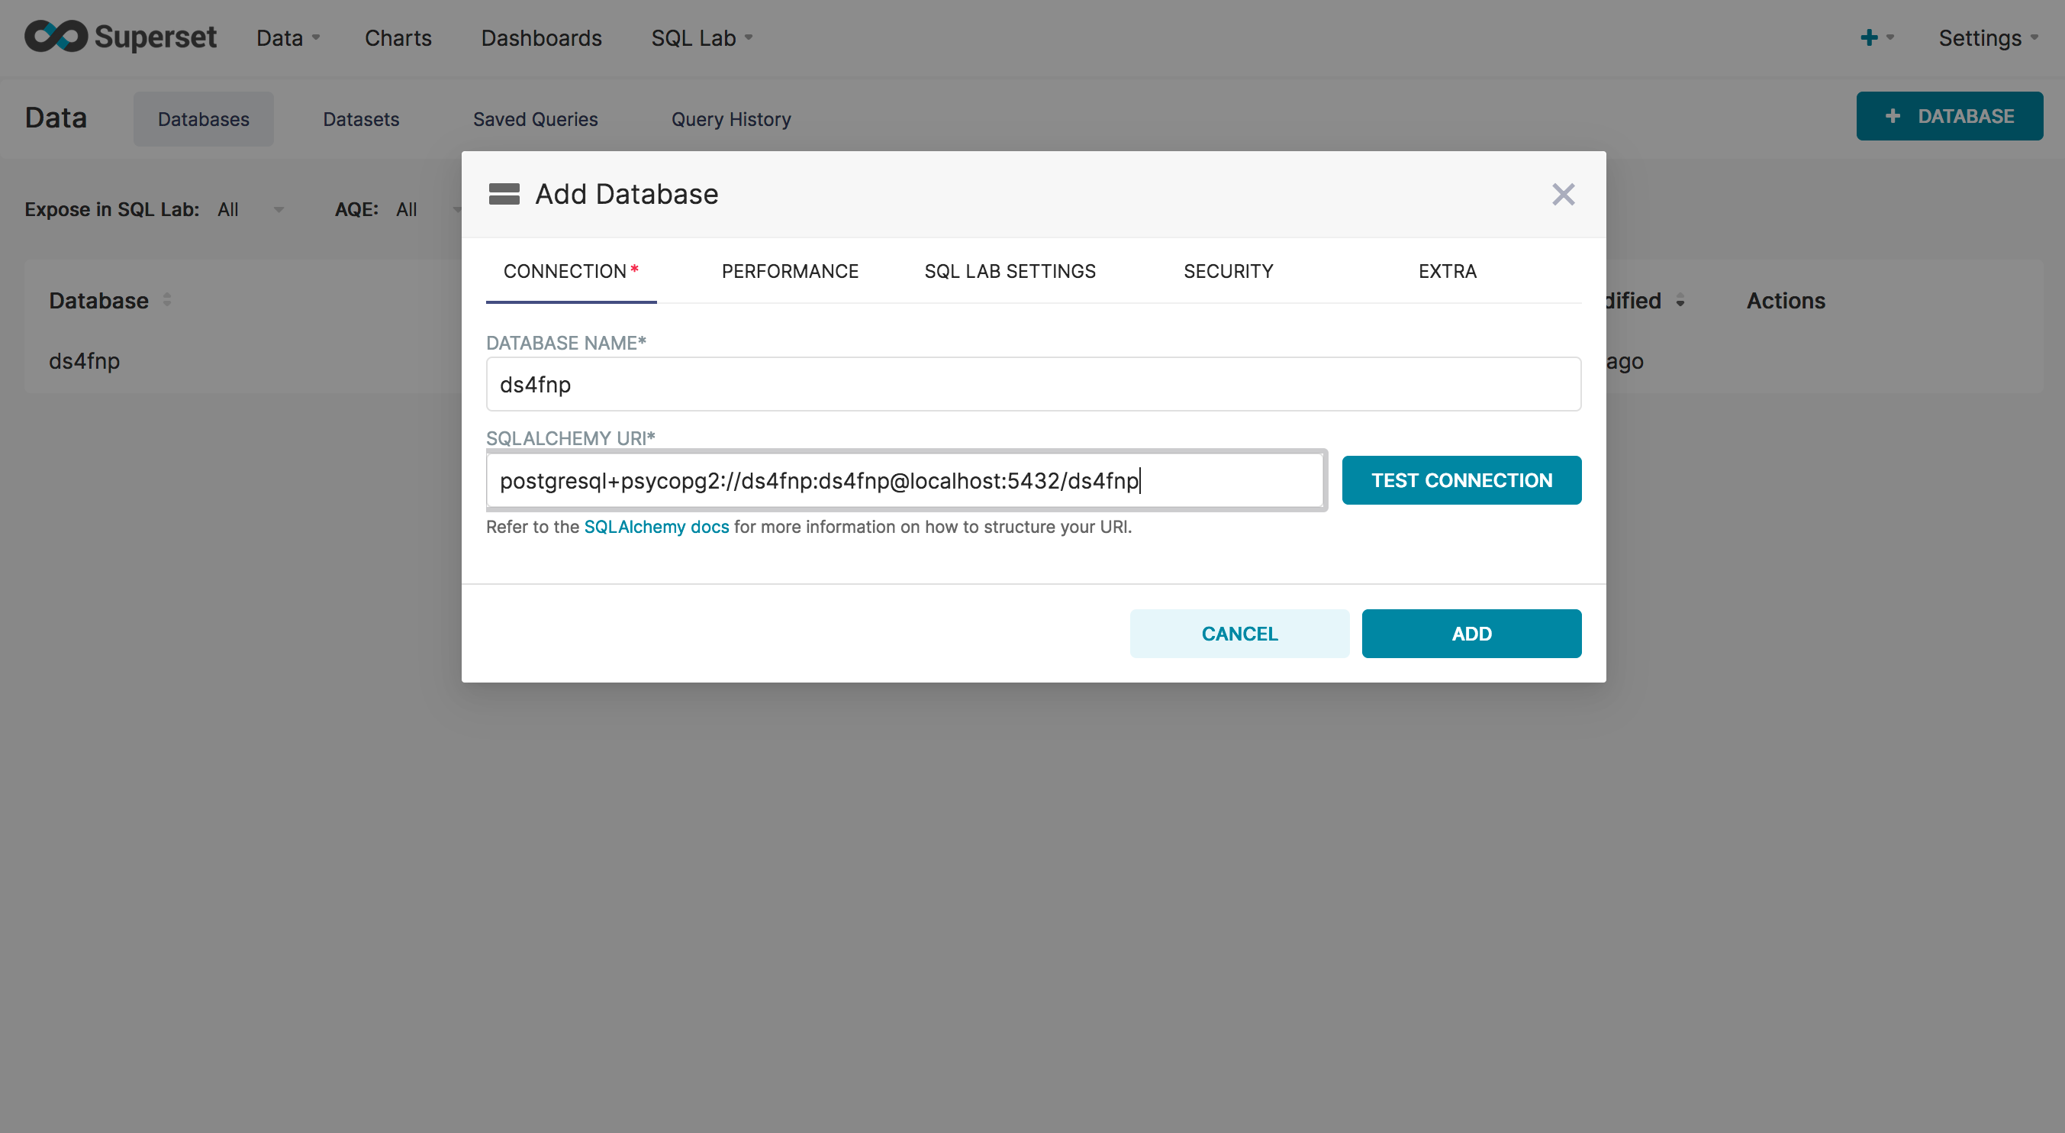Sort by Last modified column arrow

coord(1680,302)
